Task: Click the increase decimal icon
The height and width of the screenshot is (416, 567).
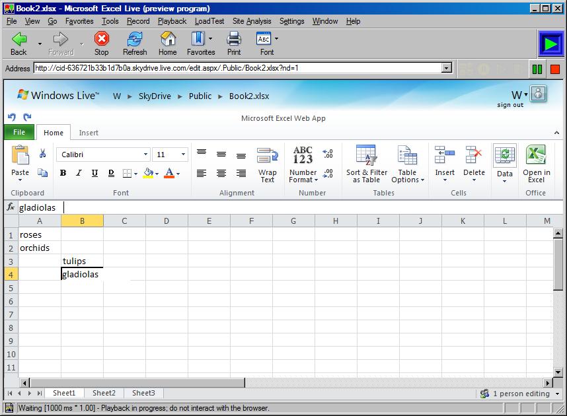Action: click(328, 154)
